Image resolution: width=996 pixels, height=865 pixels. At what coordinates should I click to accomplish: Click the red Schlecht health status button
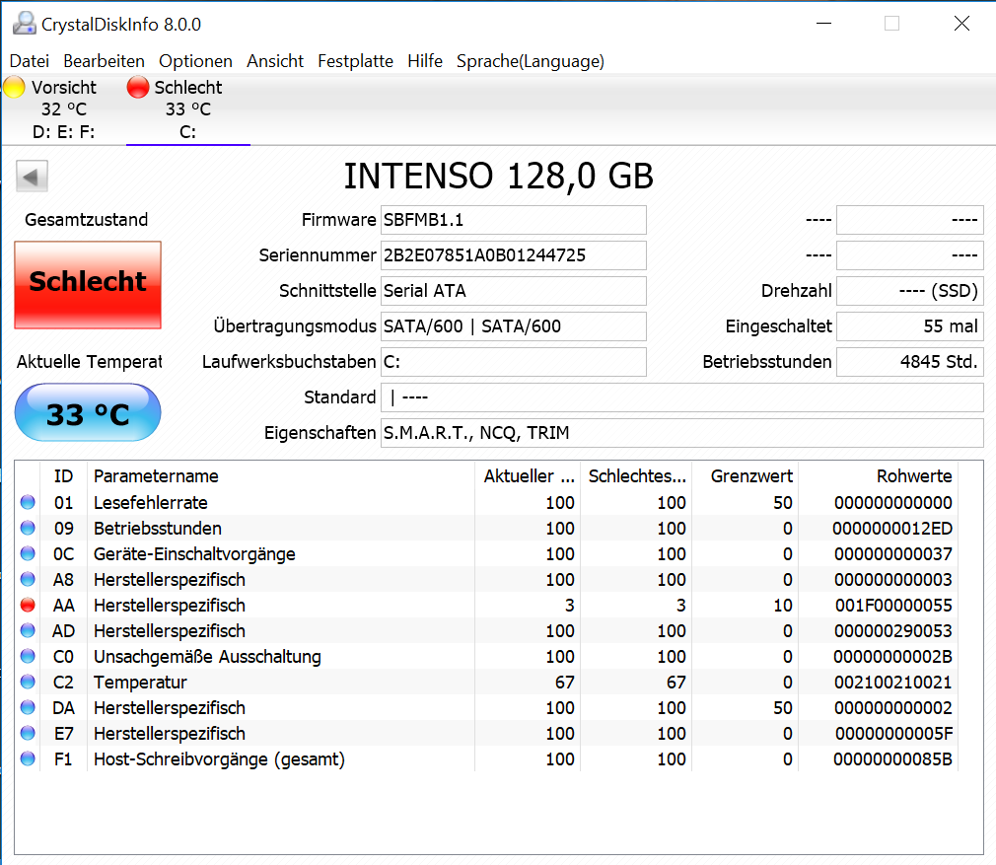pyautogui.click(x=88, y=284)
